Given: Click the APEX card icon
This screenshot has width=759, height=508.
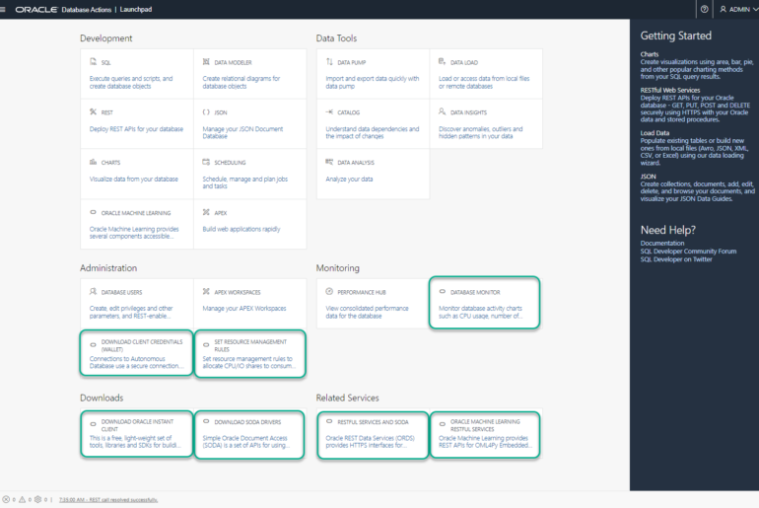Looking at the screenshot, I should coord(206,212).
